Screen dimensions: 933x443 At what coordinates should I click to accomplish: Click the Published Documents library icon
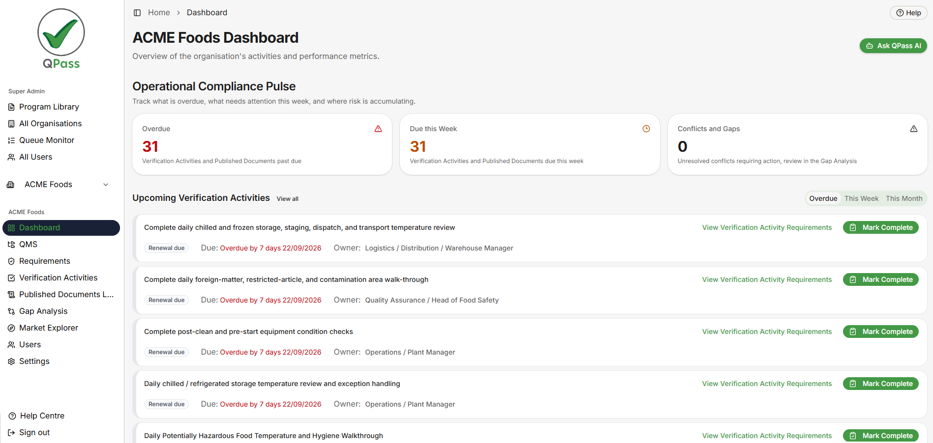click(11, 295)
